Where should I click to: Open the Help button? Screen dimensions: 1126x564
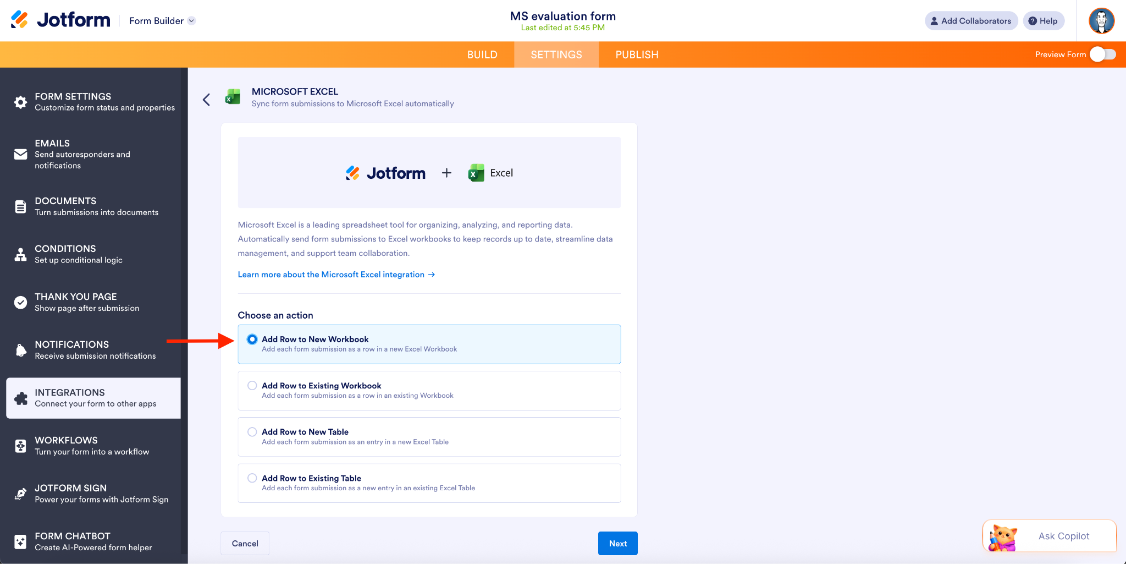(x=1043, y=21)
